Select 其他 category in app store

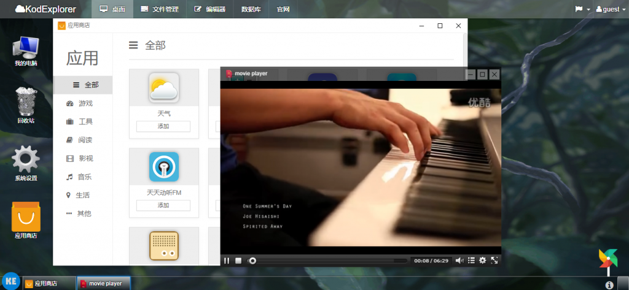pyautogui.click(x=83, y=213)
